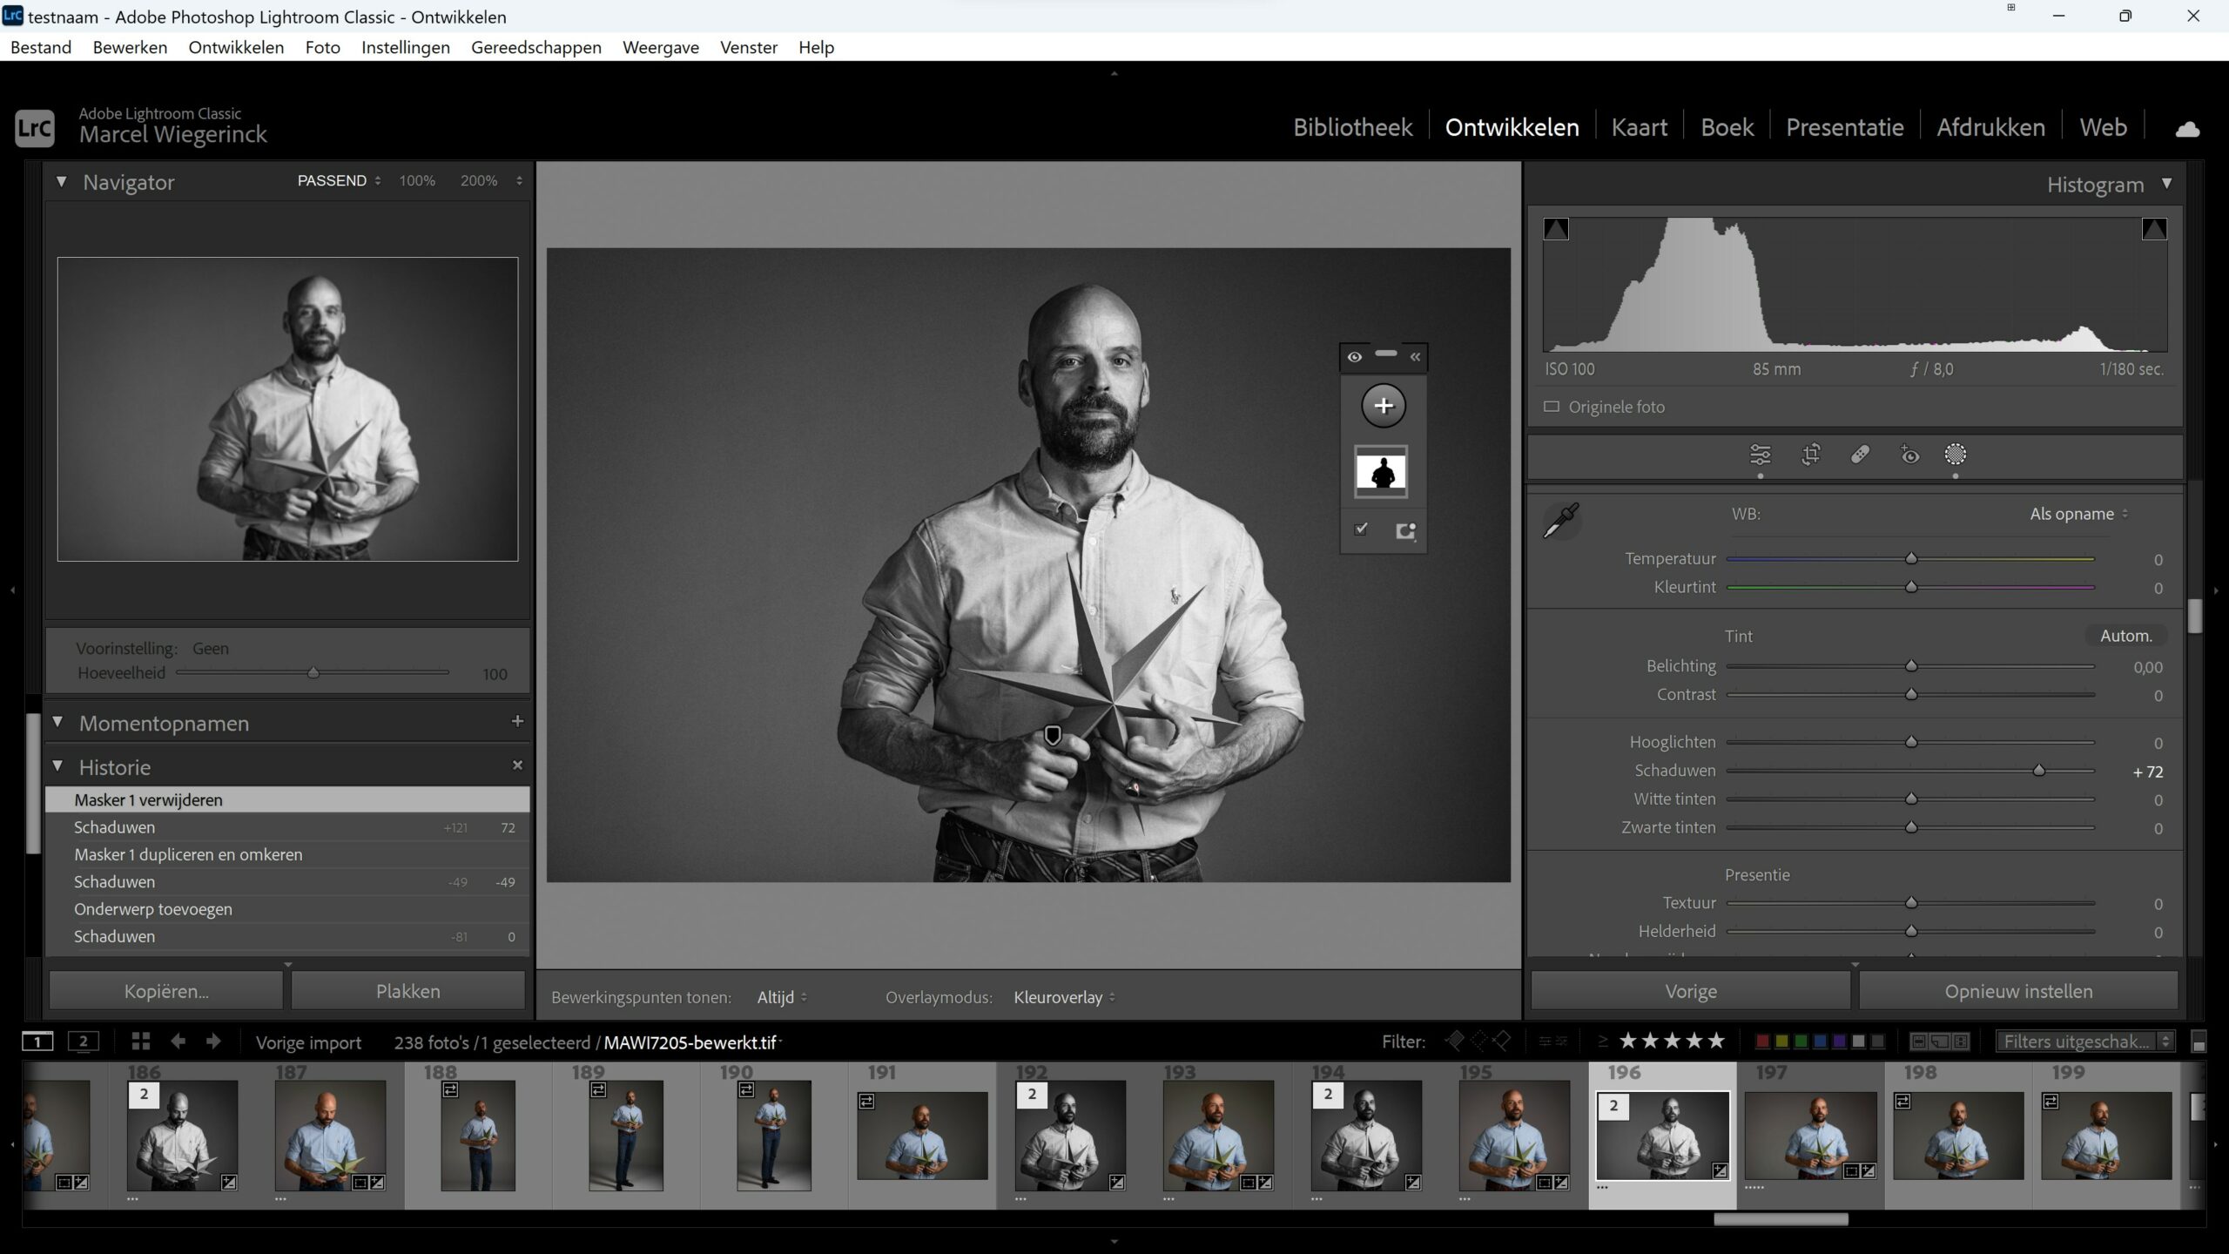Switch to the Kaart module
The width and height of the screenshot is (2229, 1254).
pyautogui.click(x=1639, y=127)
